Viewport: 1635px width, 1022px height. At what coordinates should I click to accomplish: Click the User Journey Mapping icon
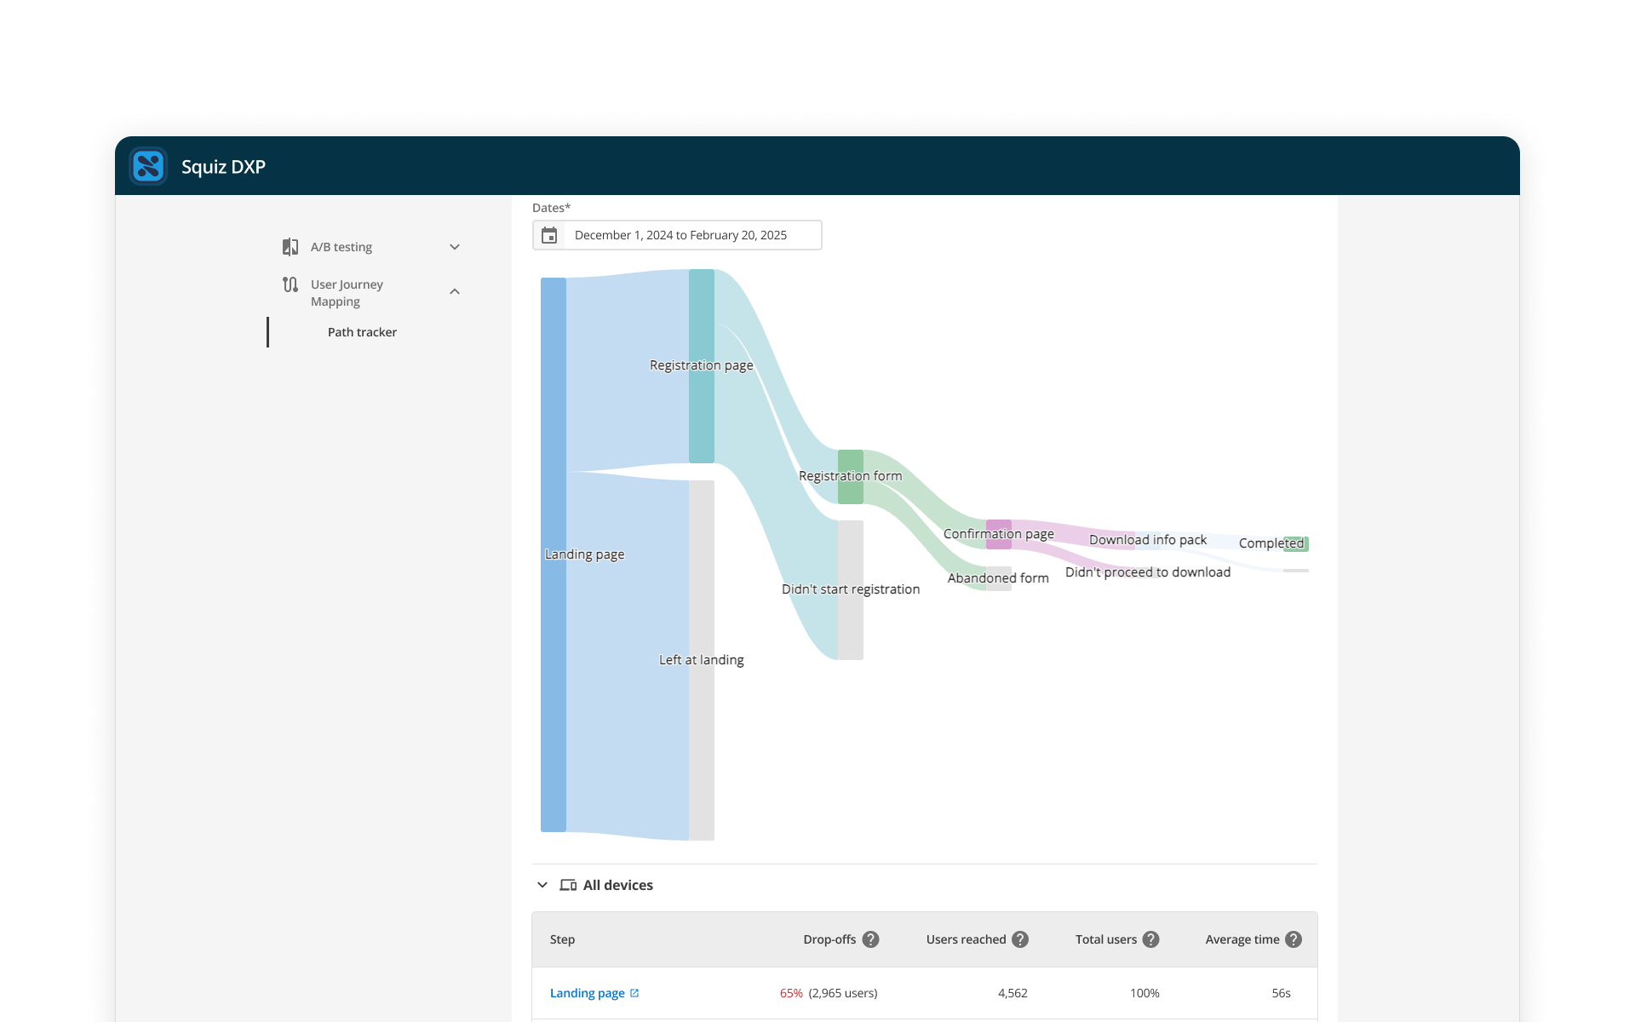[x=290, y=284]
